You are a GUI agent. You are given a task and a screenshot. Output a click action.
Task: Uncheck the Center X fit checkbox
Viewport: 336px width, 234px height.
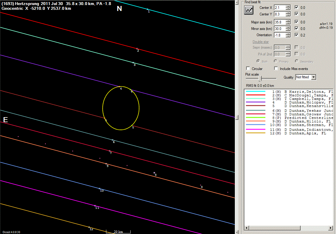[x=296, y=7]
